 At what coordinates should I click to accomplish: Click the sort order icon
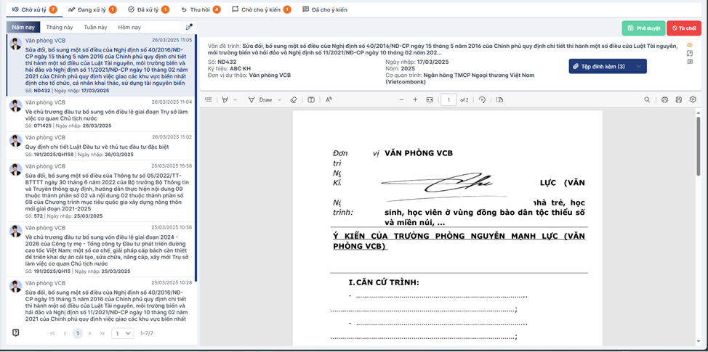point(188,27)
